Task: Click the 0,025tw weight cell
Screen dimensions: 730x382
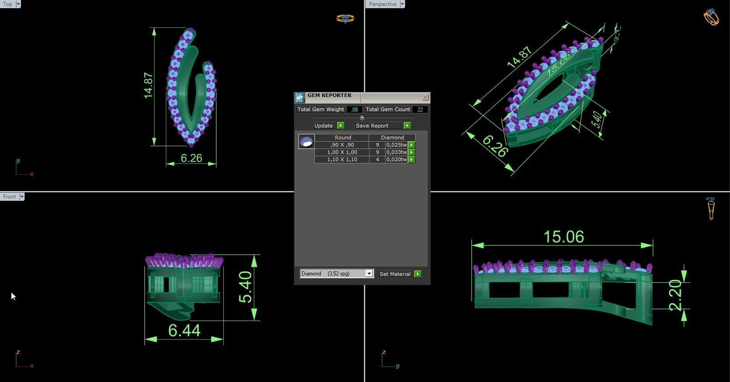Action: [396, 145]
